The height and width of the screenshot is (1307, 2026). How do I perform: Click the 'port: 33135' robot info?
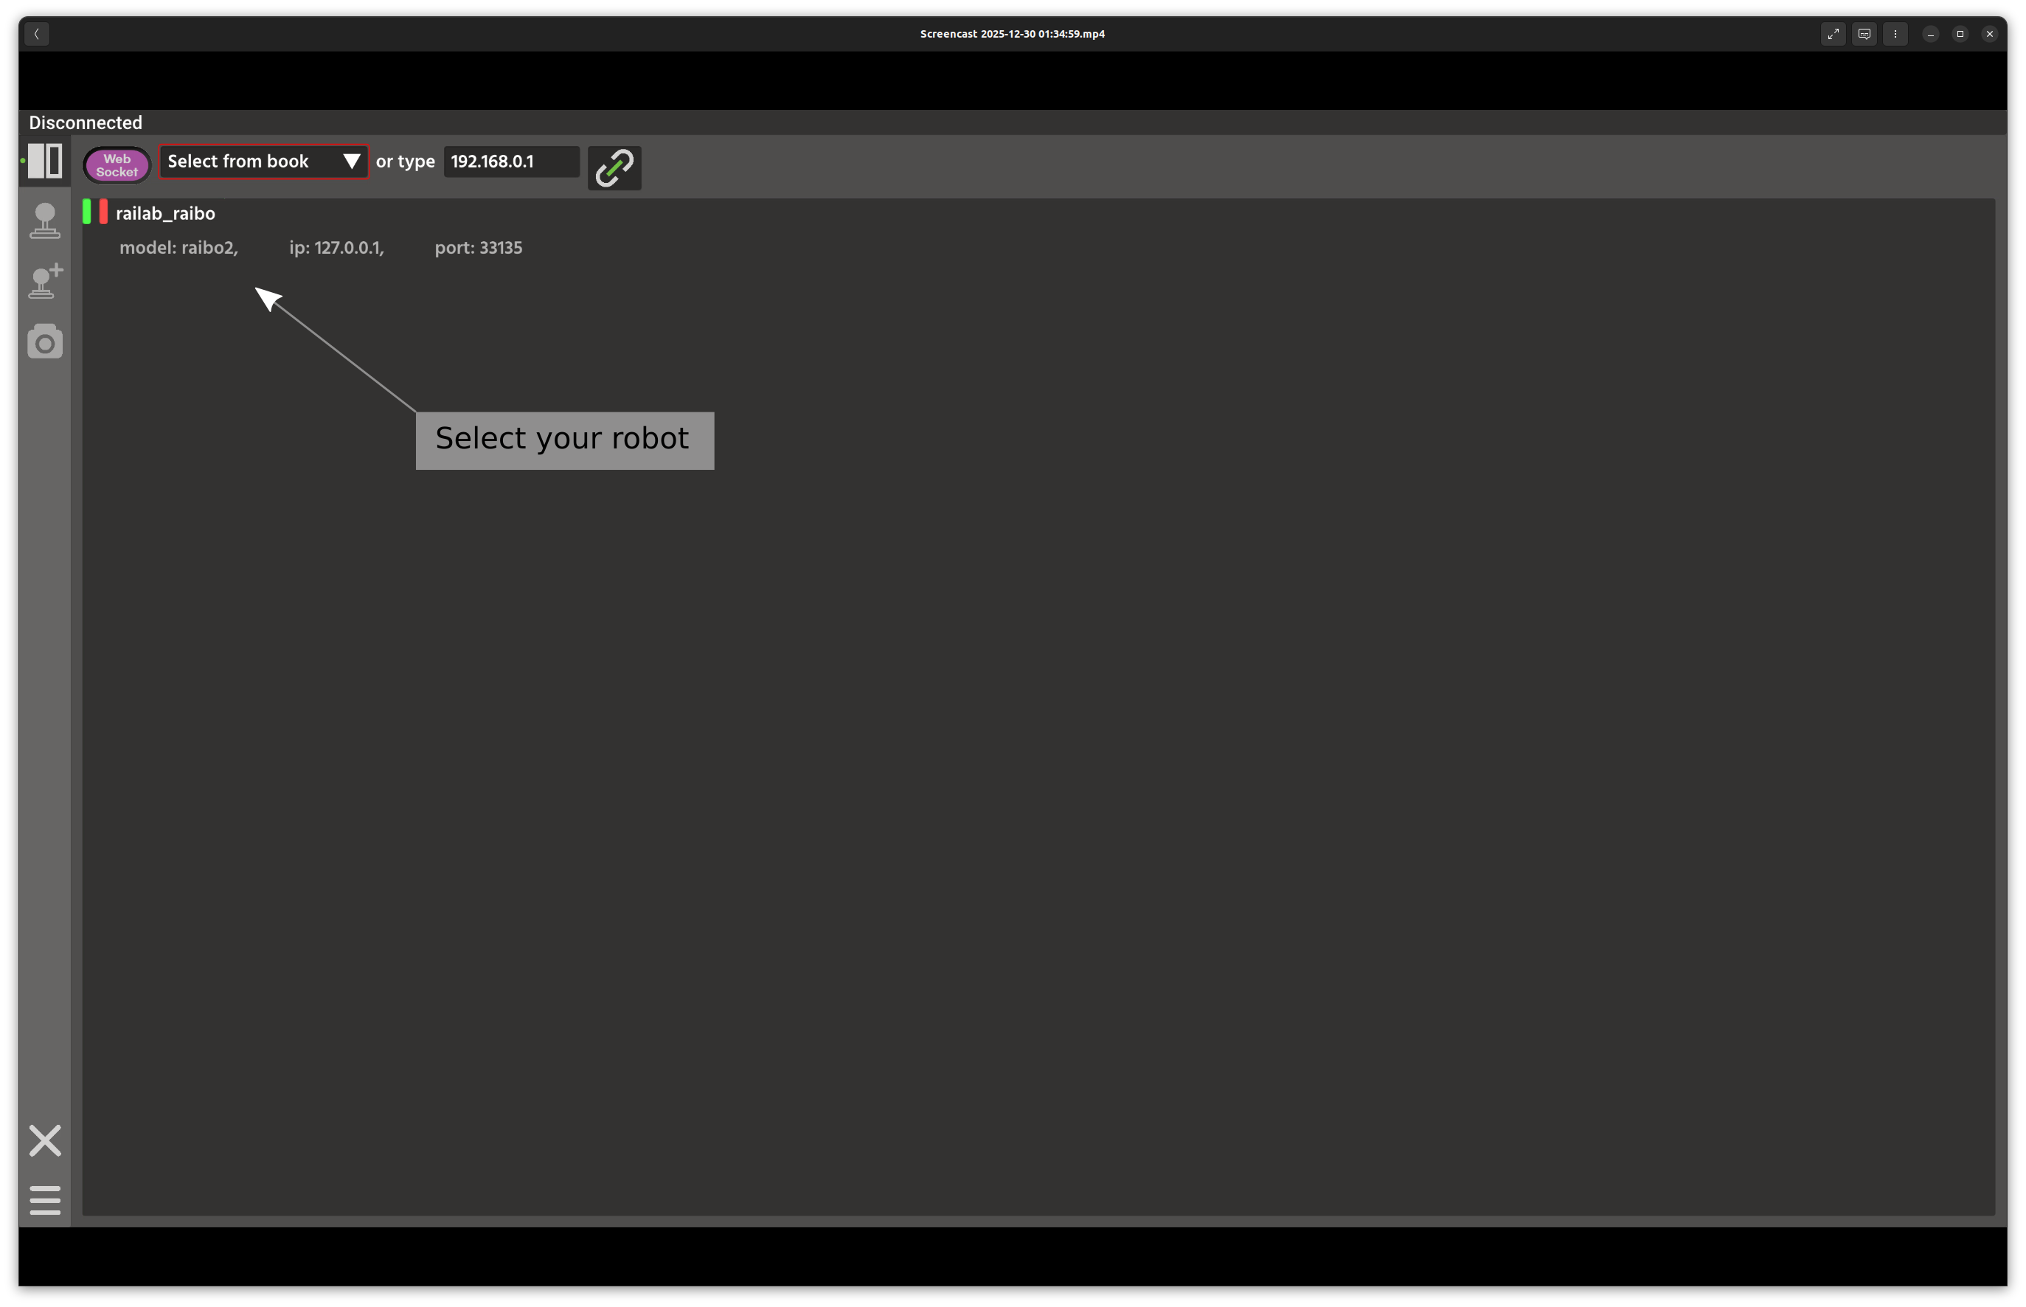pyautogui.click(x=479, y=248)
